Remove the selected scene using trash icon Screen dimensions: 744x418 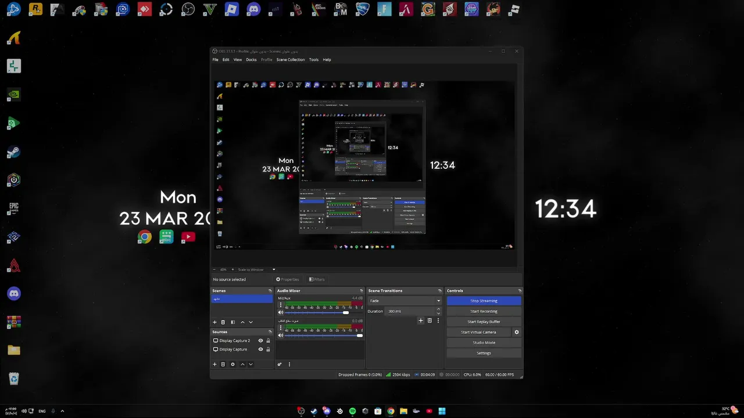223,322
